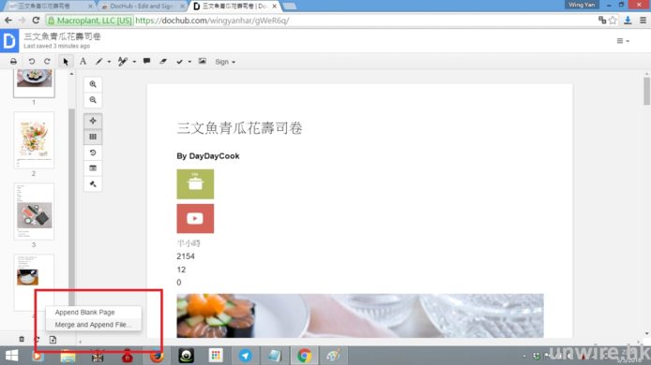Undo the last edit
The width and height of the screenshot is (651, 365).
(32, 62)
